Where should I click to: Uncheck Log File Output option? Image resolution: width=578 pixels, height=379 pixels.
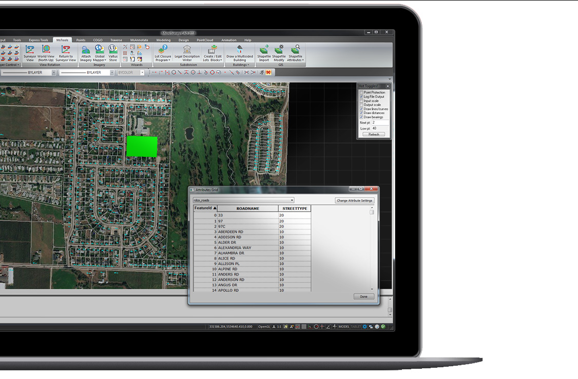(361, 97)
